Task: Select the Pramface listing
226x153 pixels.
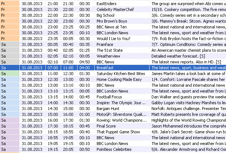Action: coord(105,44)
